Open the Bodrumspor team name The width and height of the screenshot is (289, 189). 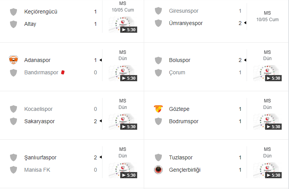coord(183,121)
